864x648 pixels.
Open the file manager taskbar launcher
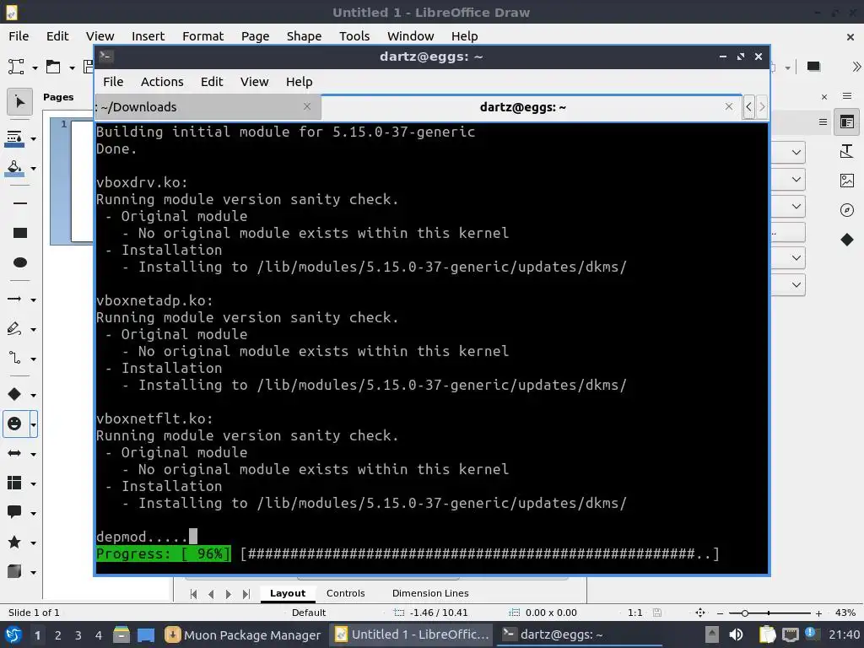tap(121, 634)
